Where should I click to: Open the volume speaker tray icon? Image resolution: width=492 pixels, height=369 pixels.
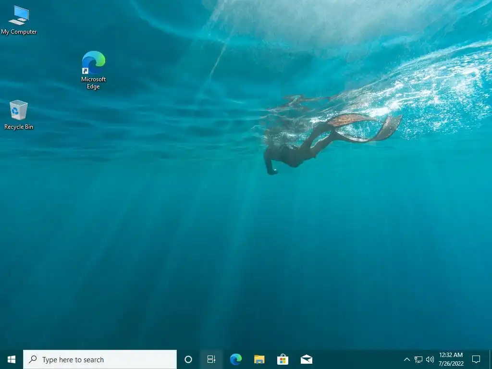point(430,359)
